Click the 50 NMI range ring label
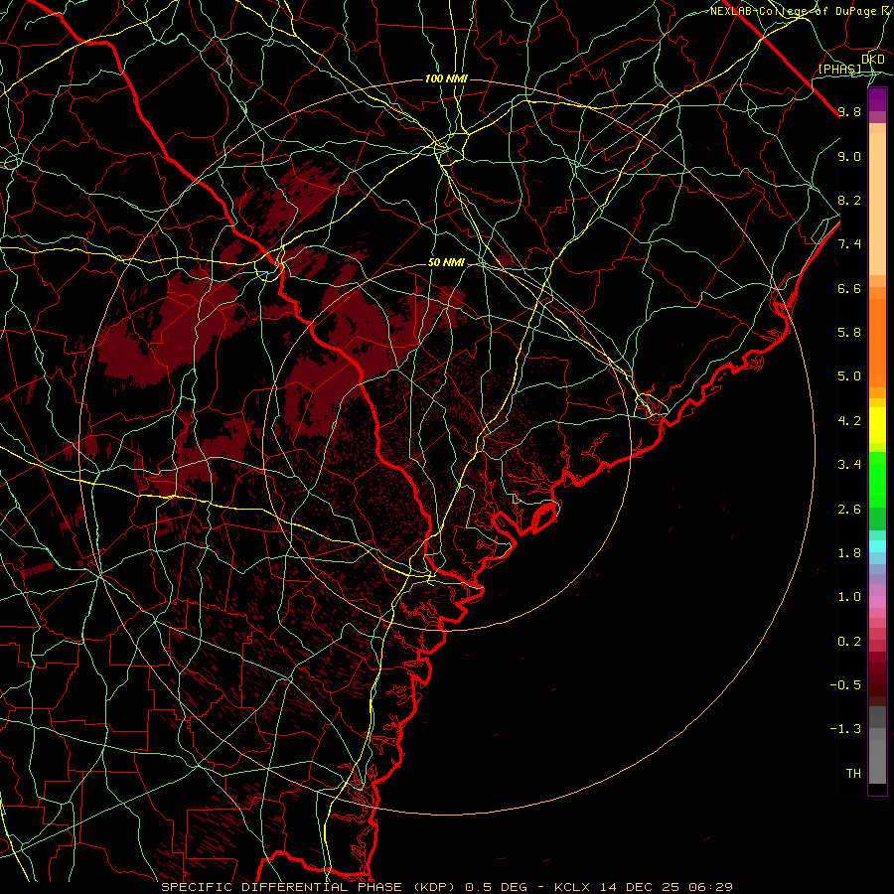 pos(446,262)
